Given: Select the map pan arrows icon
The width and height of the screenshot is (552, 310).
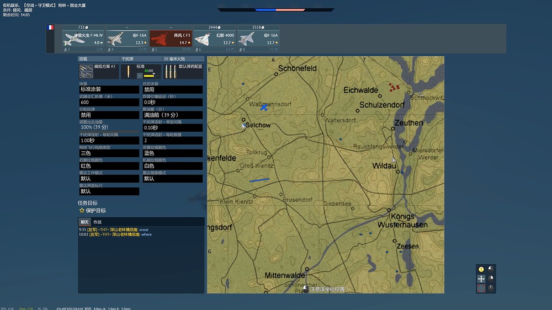Looking at the screenshot, I should click(x=481, y=279).
